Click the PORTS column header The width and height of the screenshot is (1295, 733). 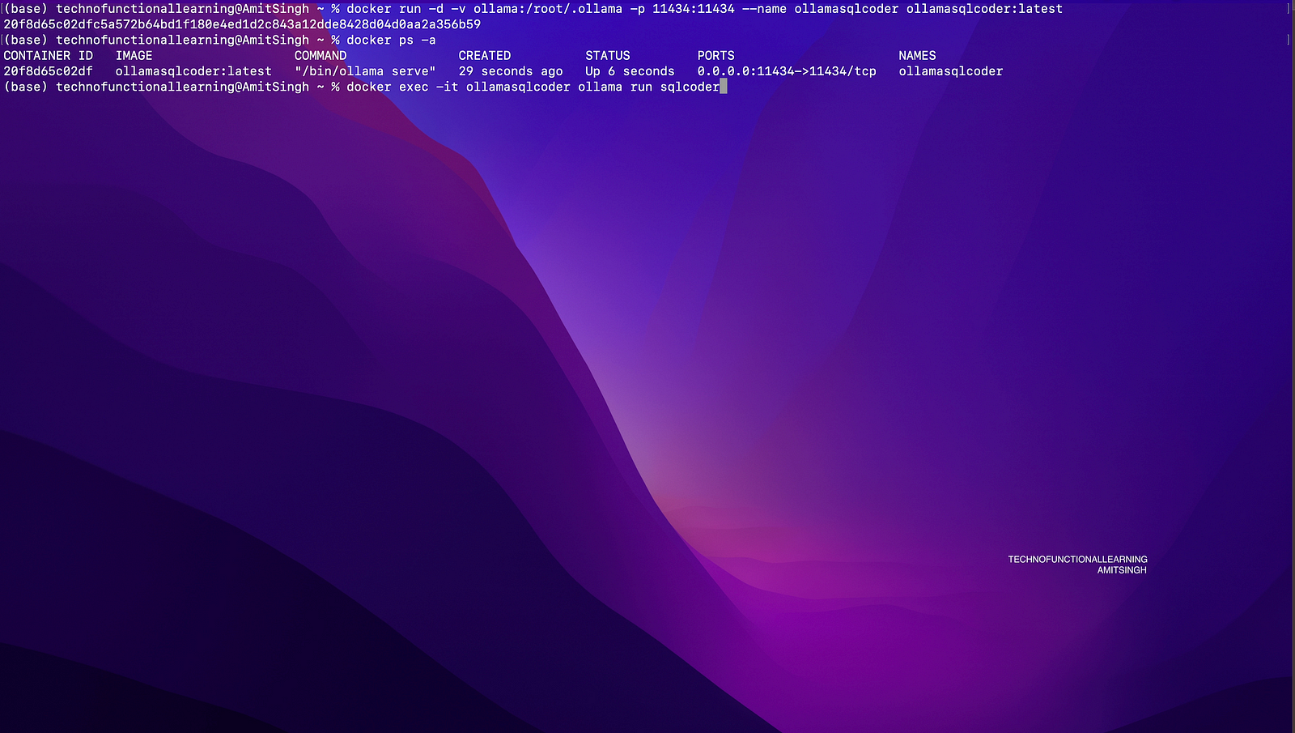click(715, 56)
